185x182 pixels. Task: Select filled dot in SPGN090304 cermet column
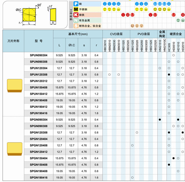point(160,119)
